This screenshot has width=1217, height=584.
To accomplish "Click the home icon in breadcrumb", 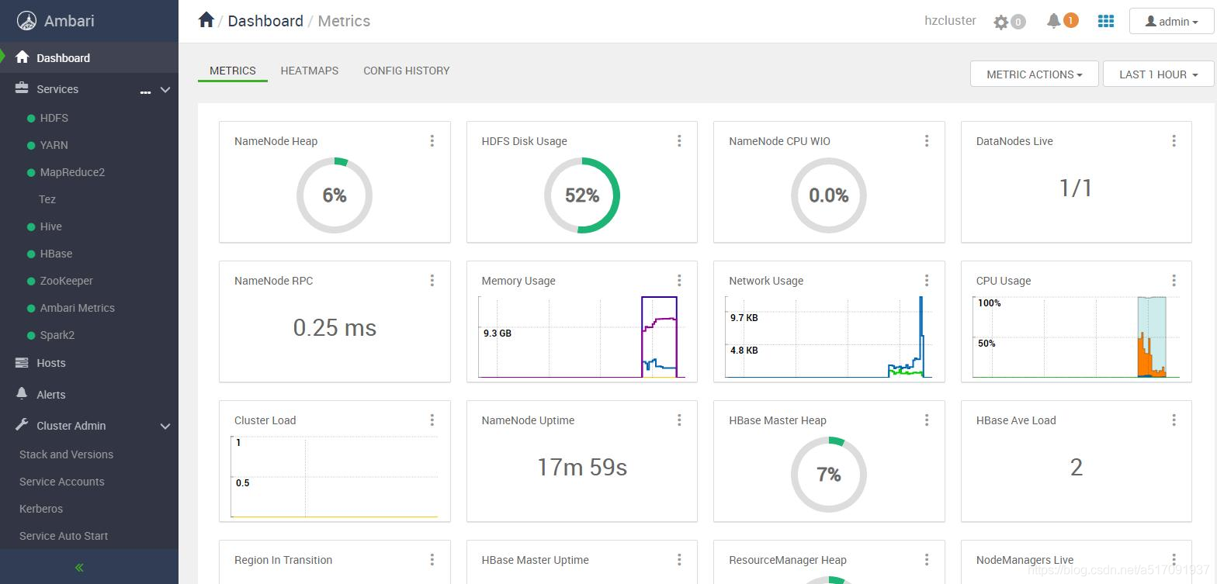I will pyautogui.click(x=206, y=20).
